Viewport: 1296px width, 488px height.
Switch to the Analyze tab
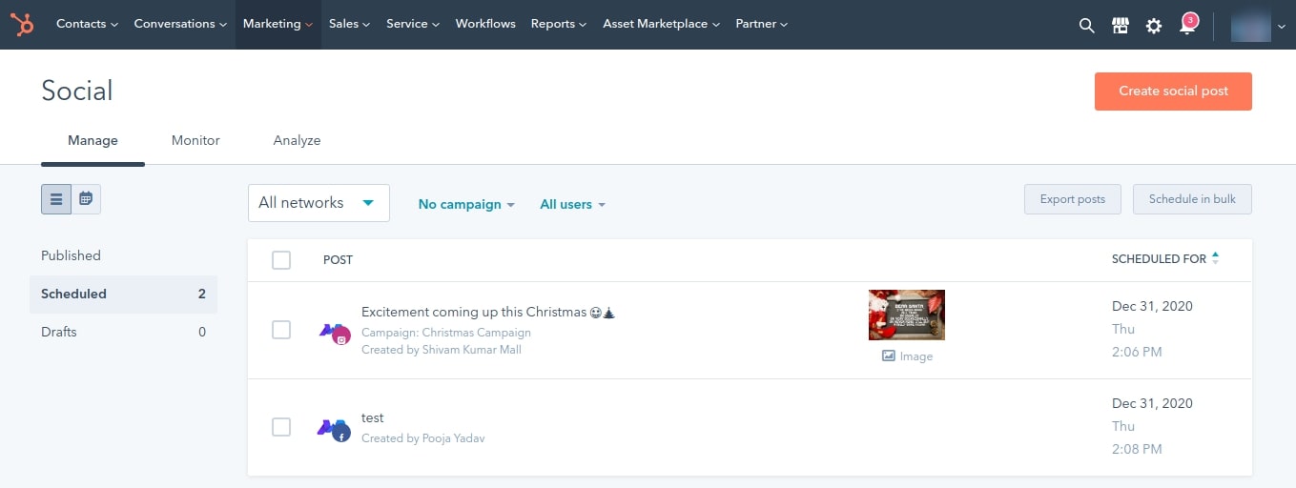click(297, 141)
